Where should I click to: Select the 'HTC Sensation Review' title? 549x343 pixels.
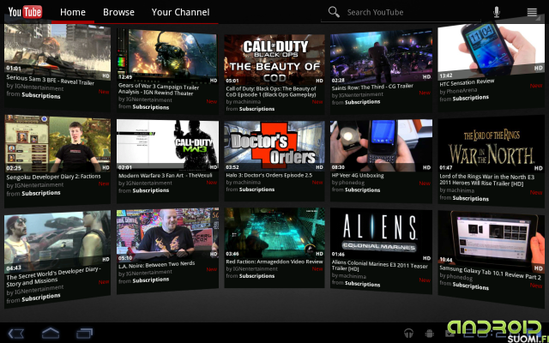click(467, 83)
